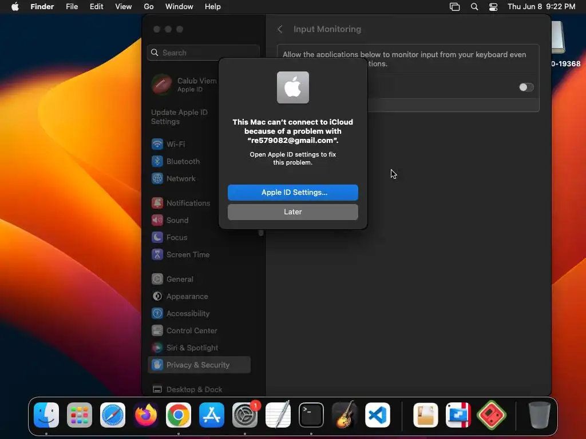Open the Finder menu

[42, 7]
